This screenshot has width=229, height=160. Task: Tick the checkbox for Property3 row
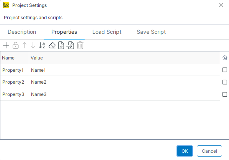(x=225, y=94)
